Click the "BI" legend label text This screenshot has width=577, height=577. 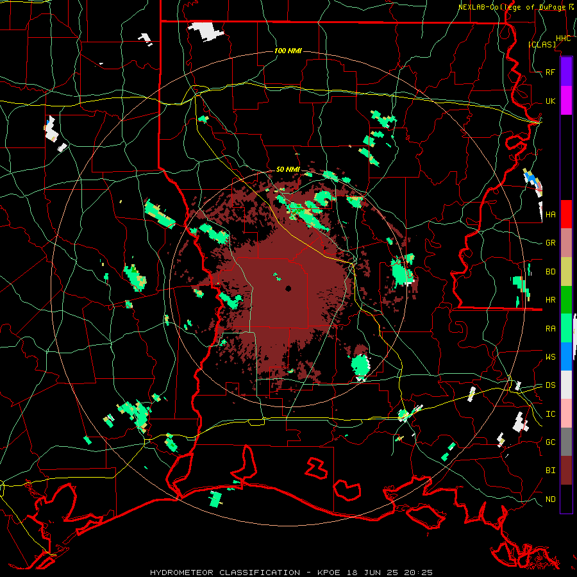[551, 471]
